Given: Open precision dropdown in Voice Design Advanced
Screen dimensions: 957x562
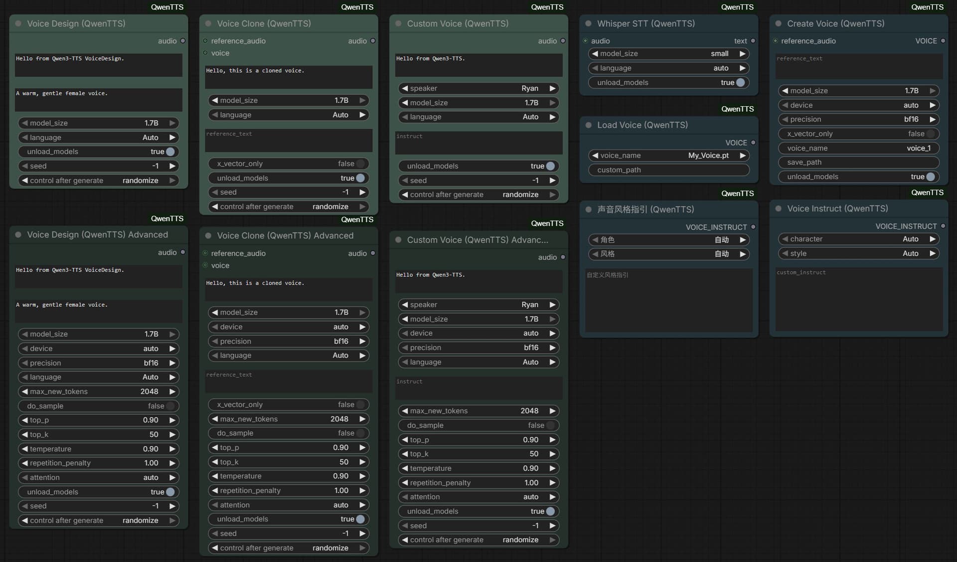Looking at the screenshot, I should pos(99,363).
